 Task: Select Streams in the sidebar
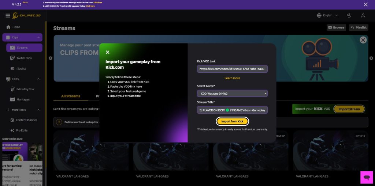(24, 48)
